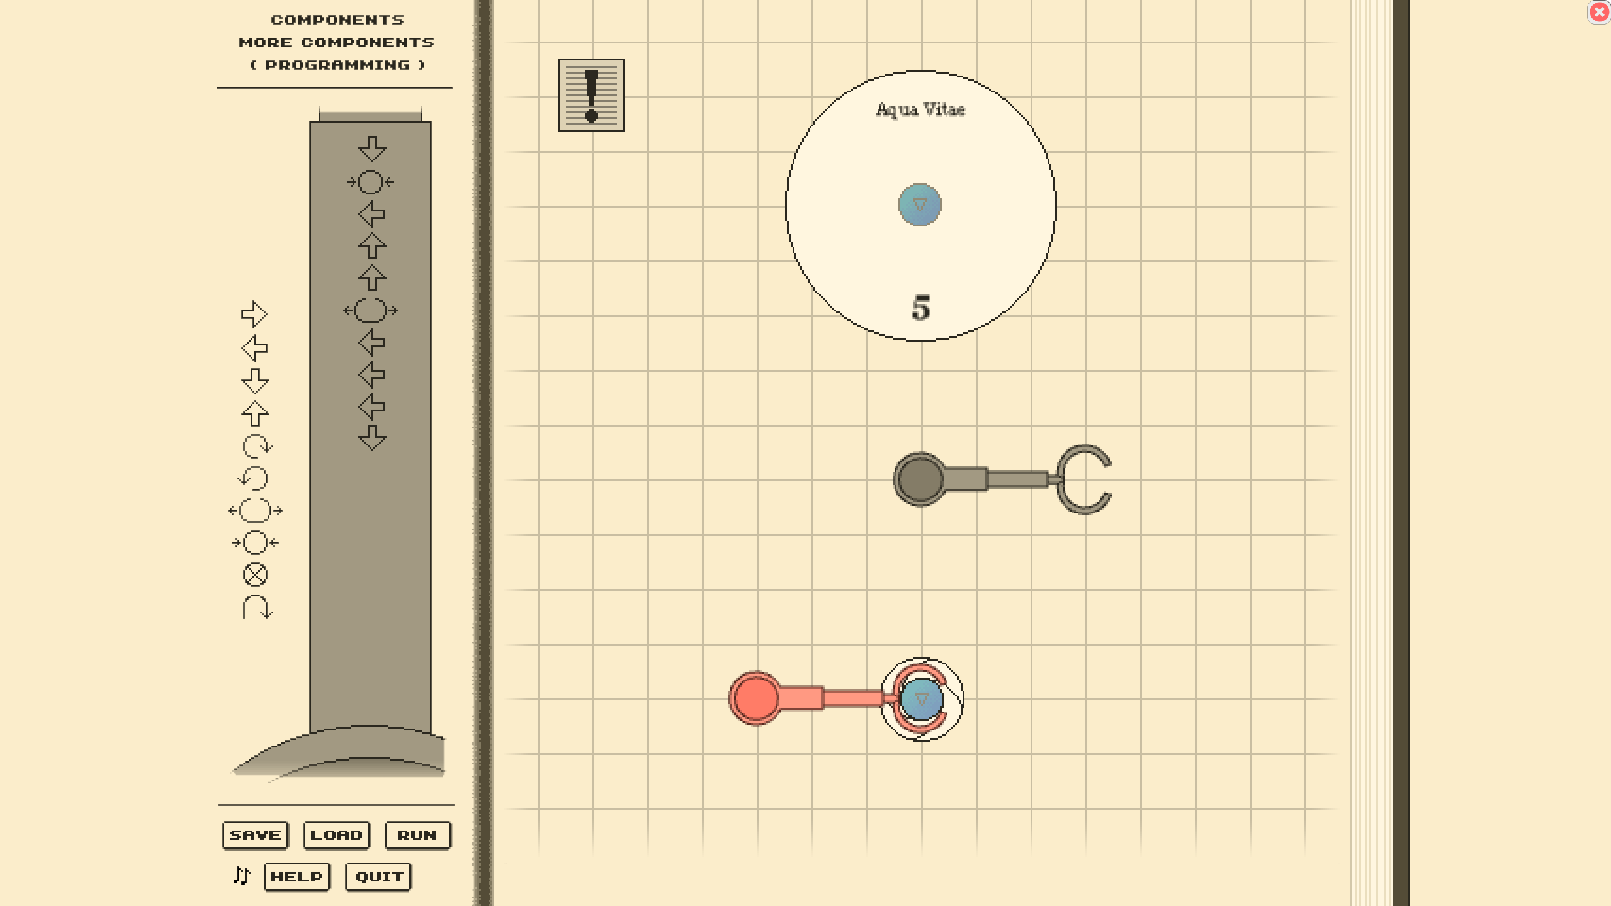Switch to the Programming tab
Screen dimensions: 1611x906
pos(337,65)
